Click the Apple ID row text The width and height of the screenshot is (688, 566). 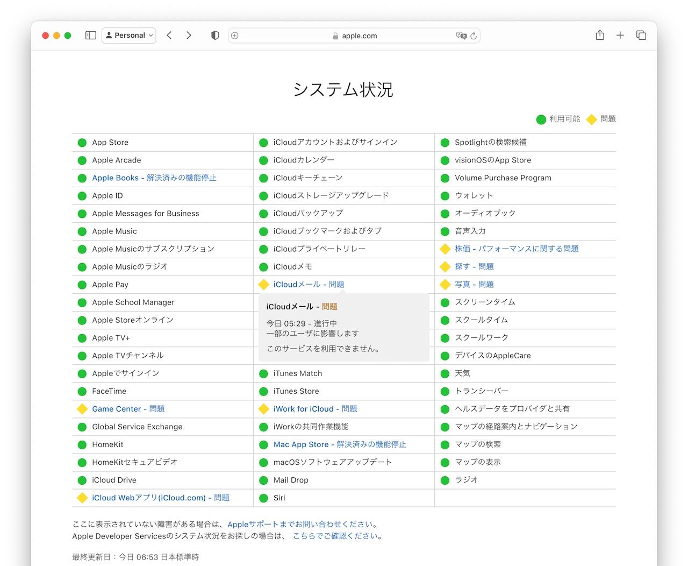[x=107, y=196]
